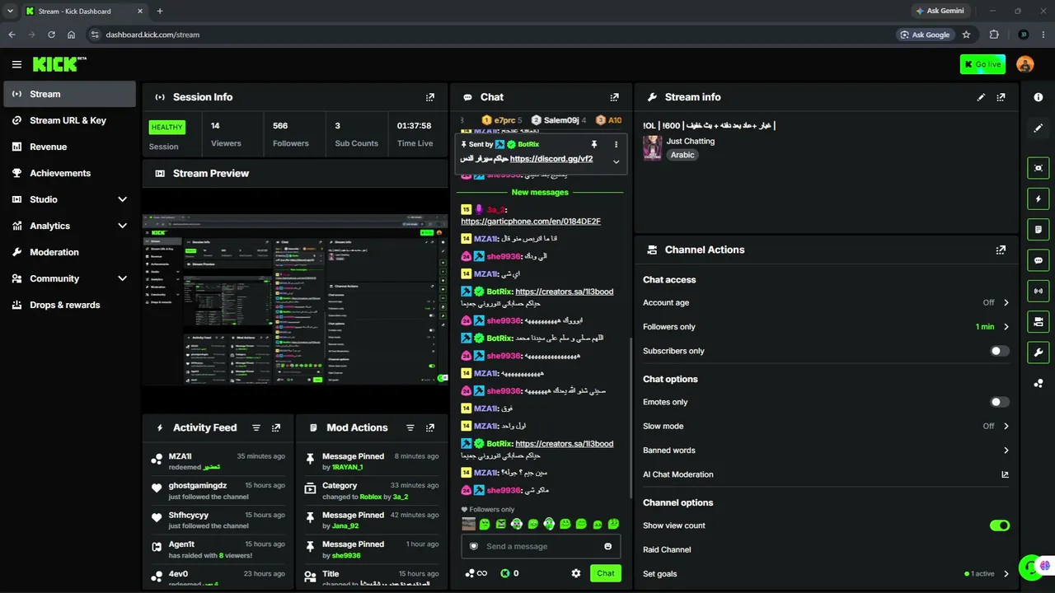The width and height of the screenshot is (1055, 593).
Task: Toggle the camera widget in right sidebar
Action: (1039, 321)
